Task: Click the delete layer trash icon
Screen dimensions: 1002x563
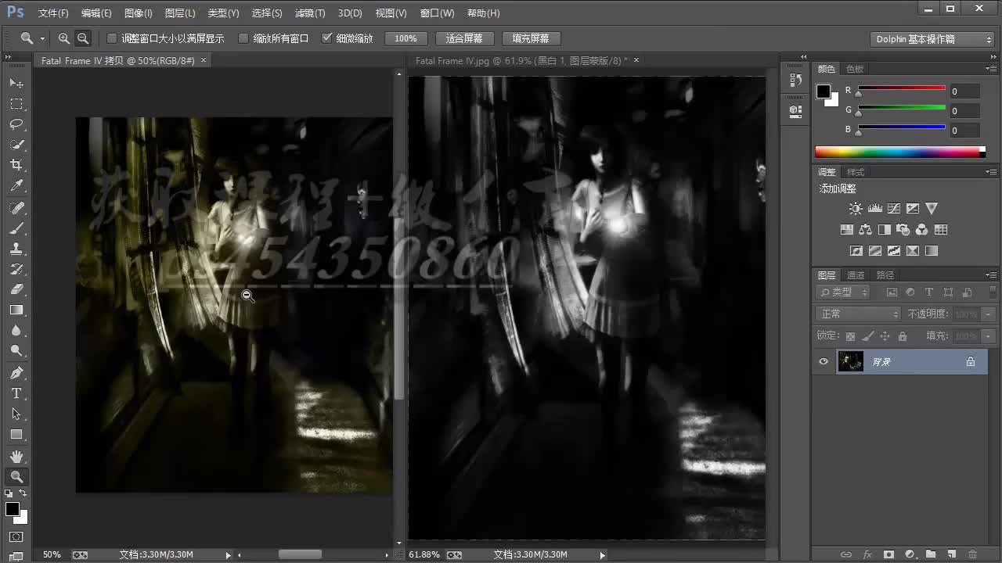Action: (x=972, y=554)
